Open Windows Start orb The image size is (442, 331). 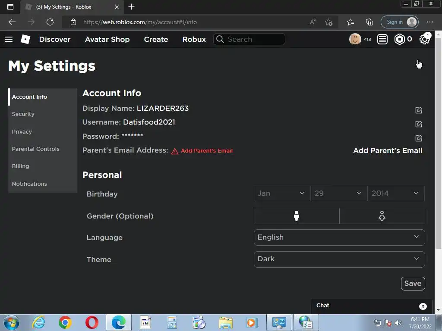[x=12, y=322]
